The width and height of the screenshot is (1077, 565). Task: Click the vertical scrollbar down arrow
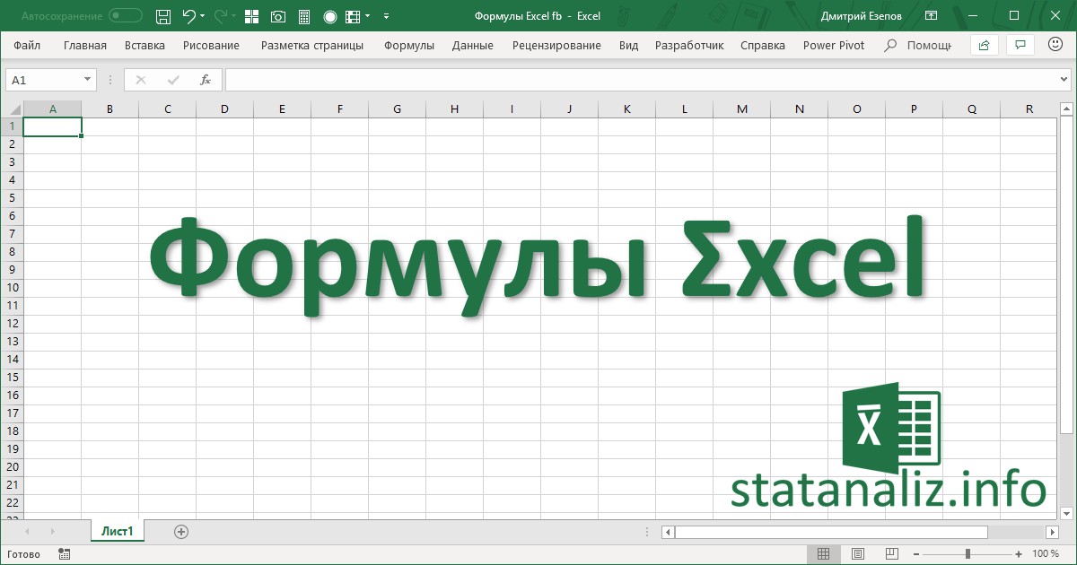pos(1066,513)
